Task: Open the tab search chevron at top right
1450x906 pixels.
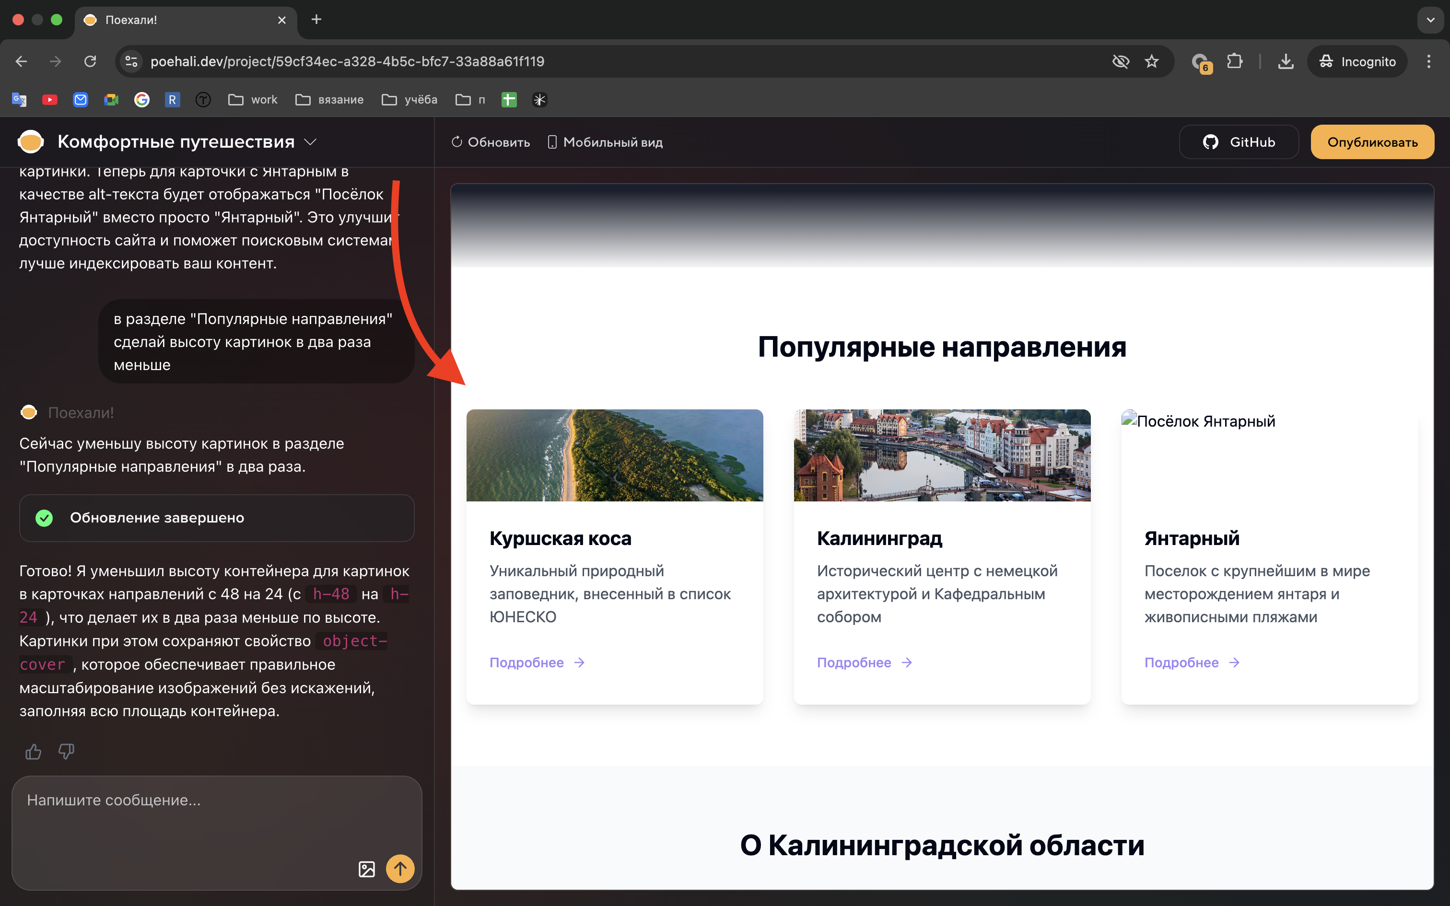Action: coord(1431,20)
